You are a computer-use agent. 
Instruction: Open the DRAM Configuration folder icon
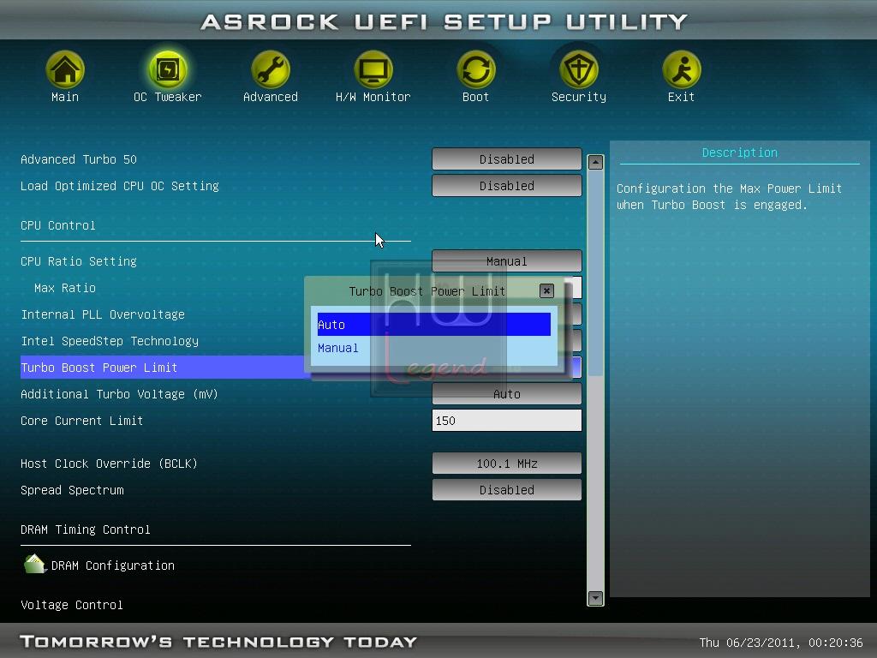pos(34,564)
